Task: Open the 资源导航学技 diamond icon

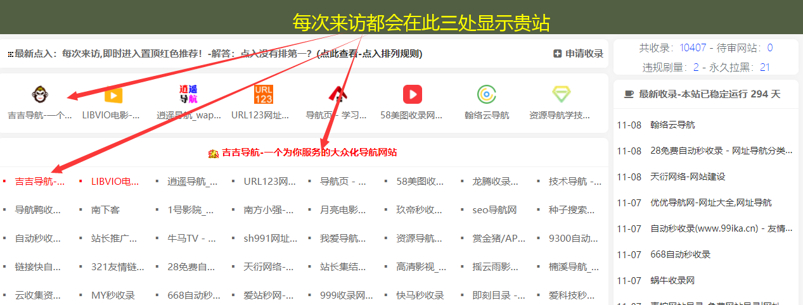Action: pos(561,95)
